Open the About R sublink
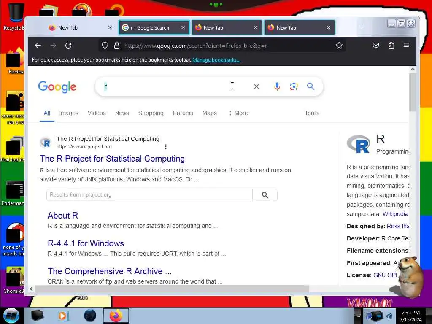The height and width of the screenshot is (324, 432). pyautogui.click(x=63, y=216)
